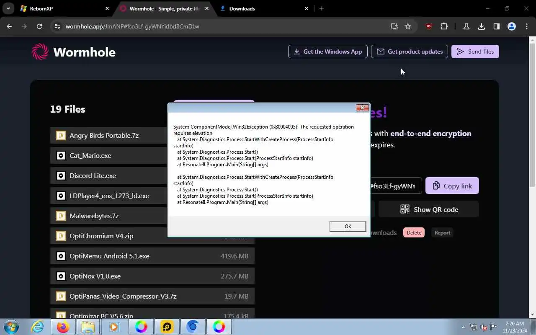Click file icon of LDPlayer4_ens_1273_ld.exe
The width and height of the screenshot is (536, 335).
pyautogui.click(x=61, y=196)
